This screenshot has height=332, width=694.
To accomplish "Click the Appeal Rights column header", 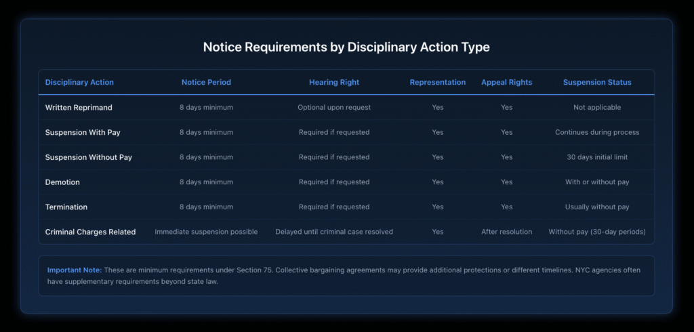I will tap(507, 83).
